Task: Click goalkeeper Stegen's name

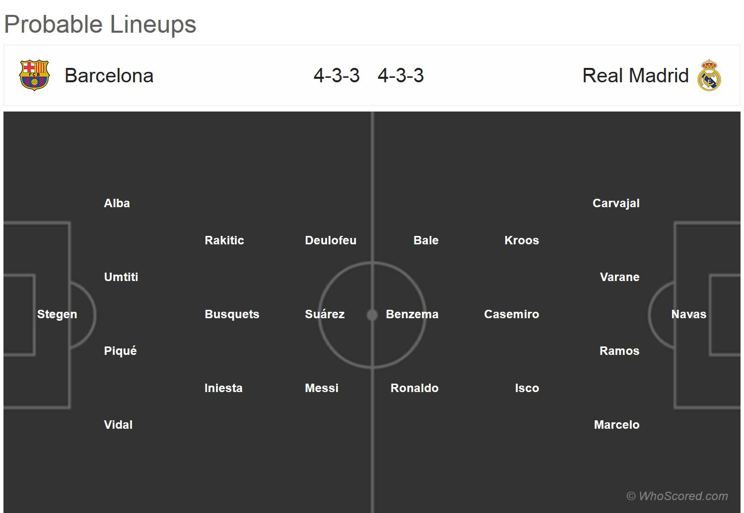Action: (57, 314)
